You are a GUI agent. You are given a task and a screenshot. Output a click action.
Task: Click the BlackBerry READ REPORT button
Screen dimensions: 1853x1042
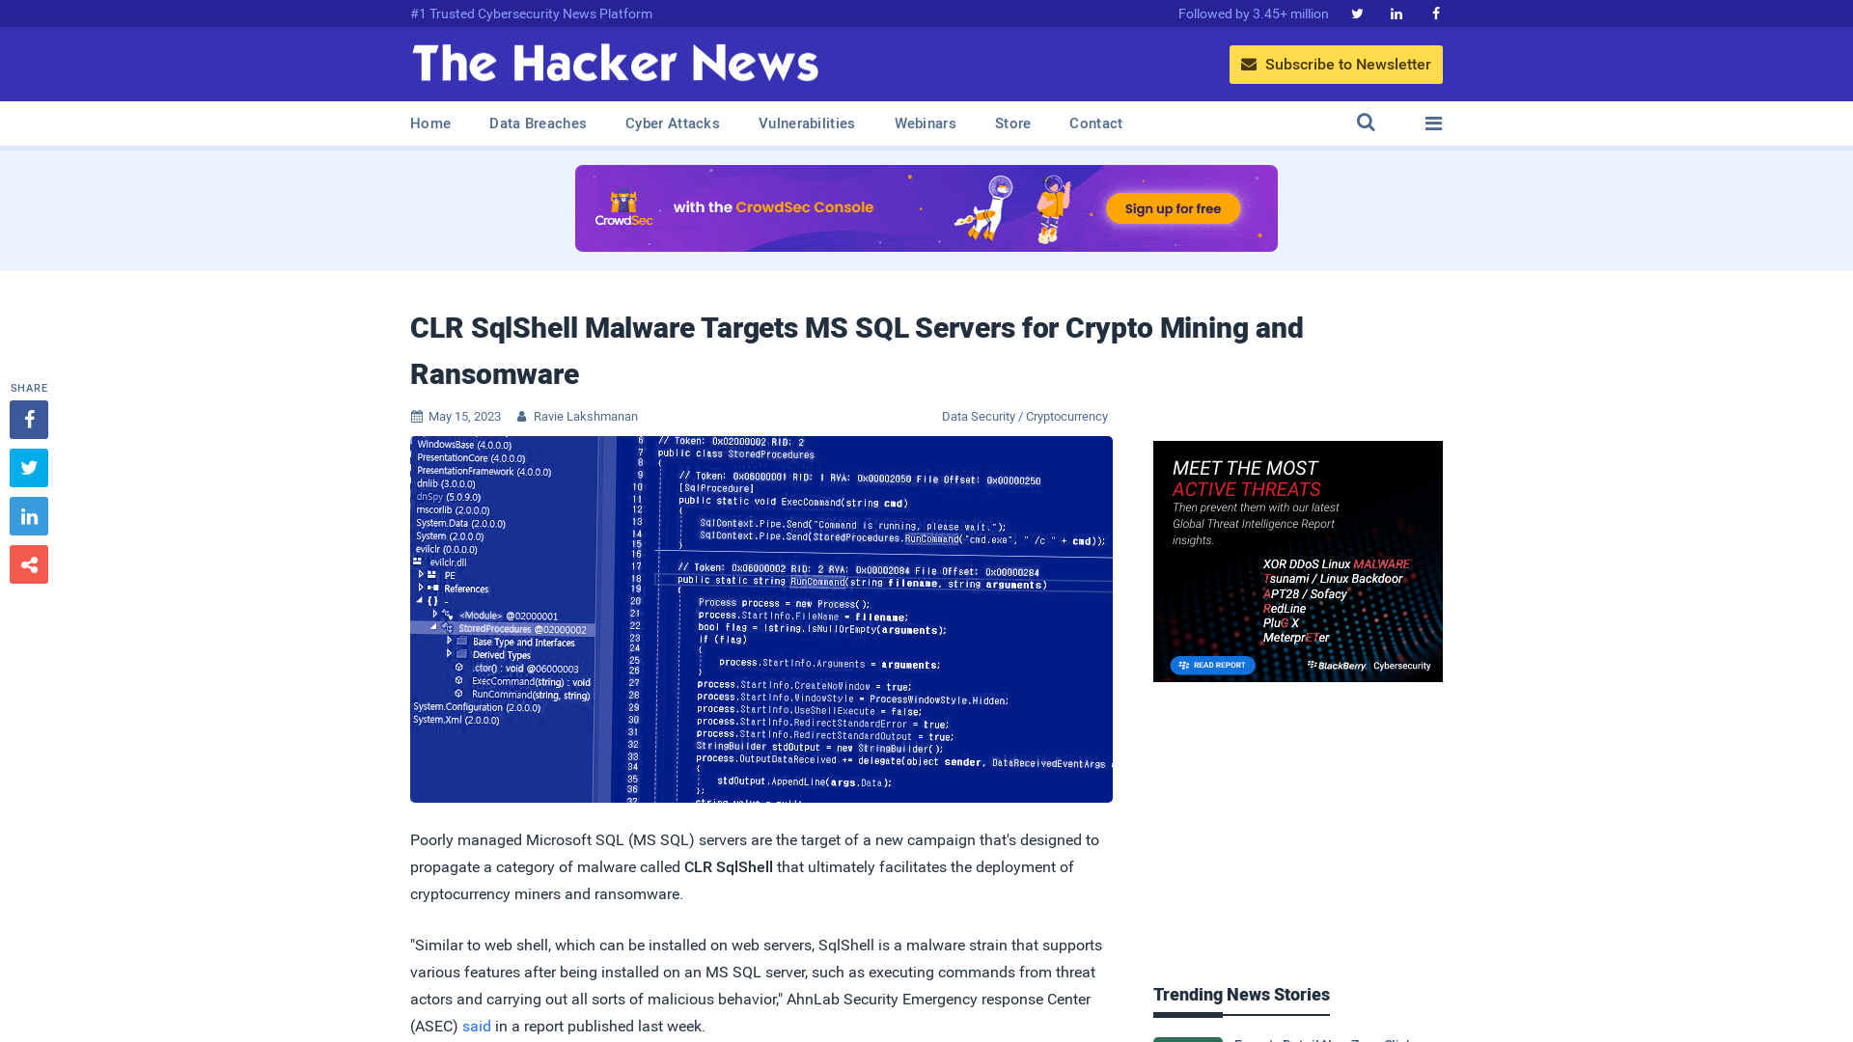(x=1211, y=666)
